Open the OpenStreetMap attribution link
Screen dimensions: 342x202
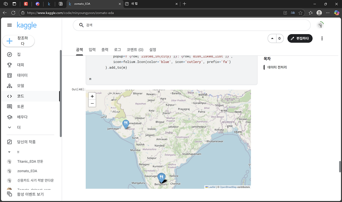[x=228, y=187]
